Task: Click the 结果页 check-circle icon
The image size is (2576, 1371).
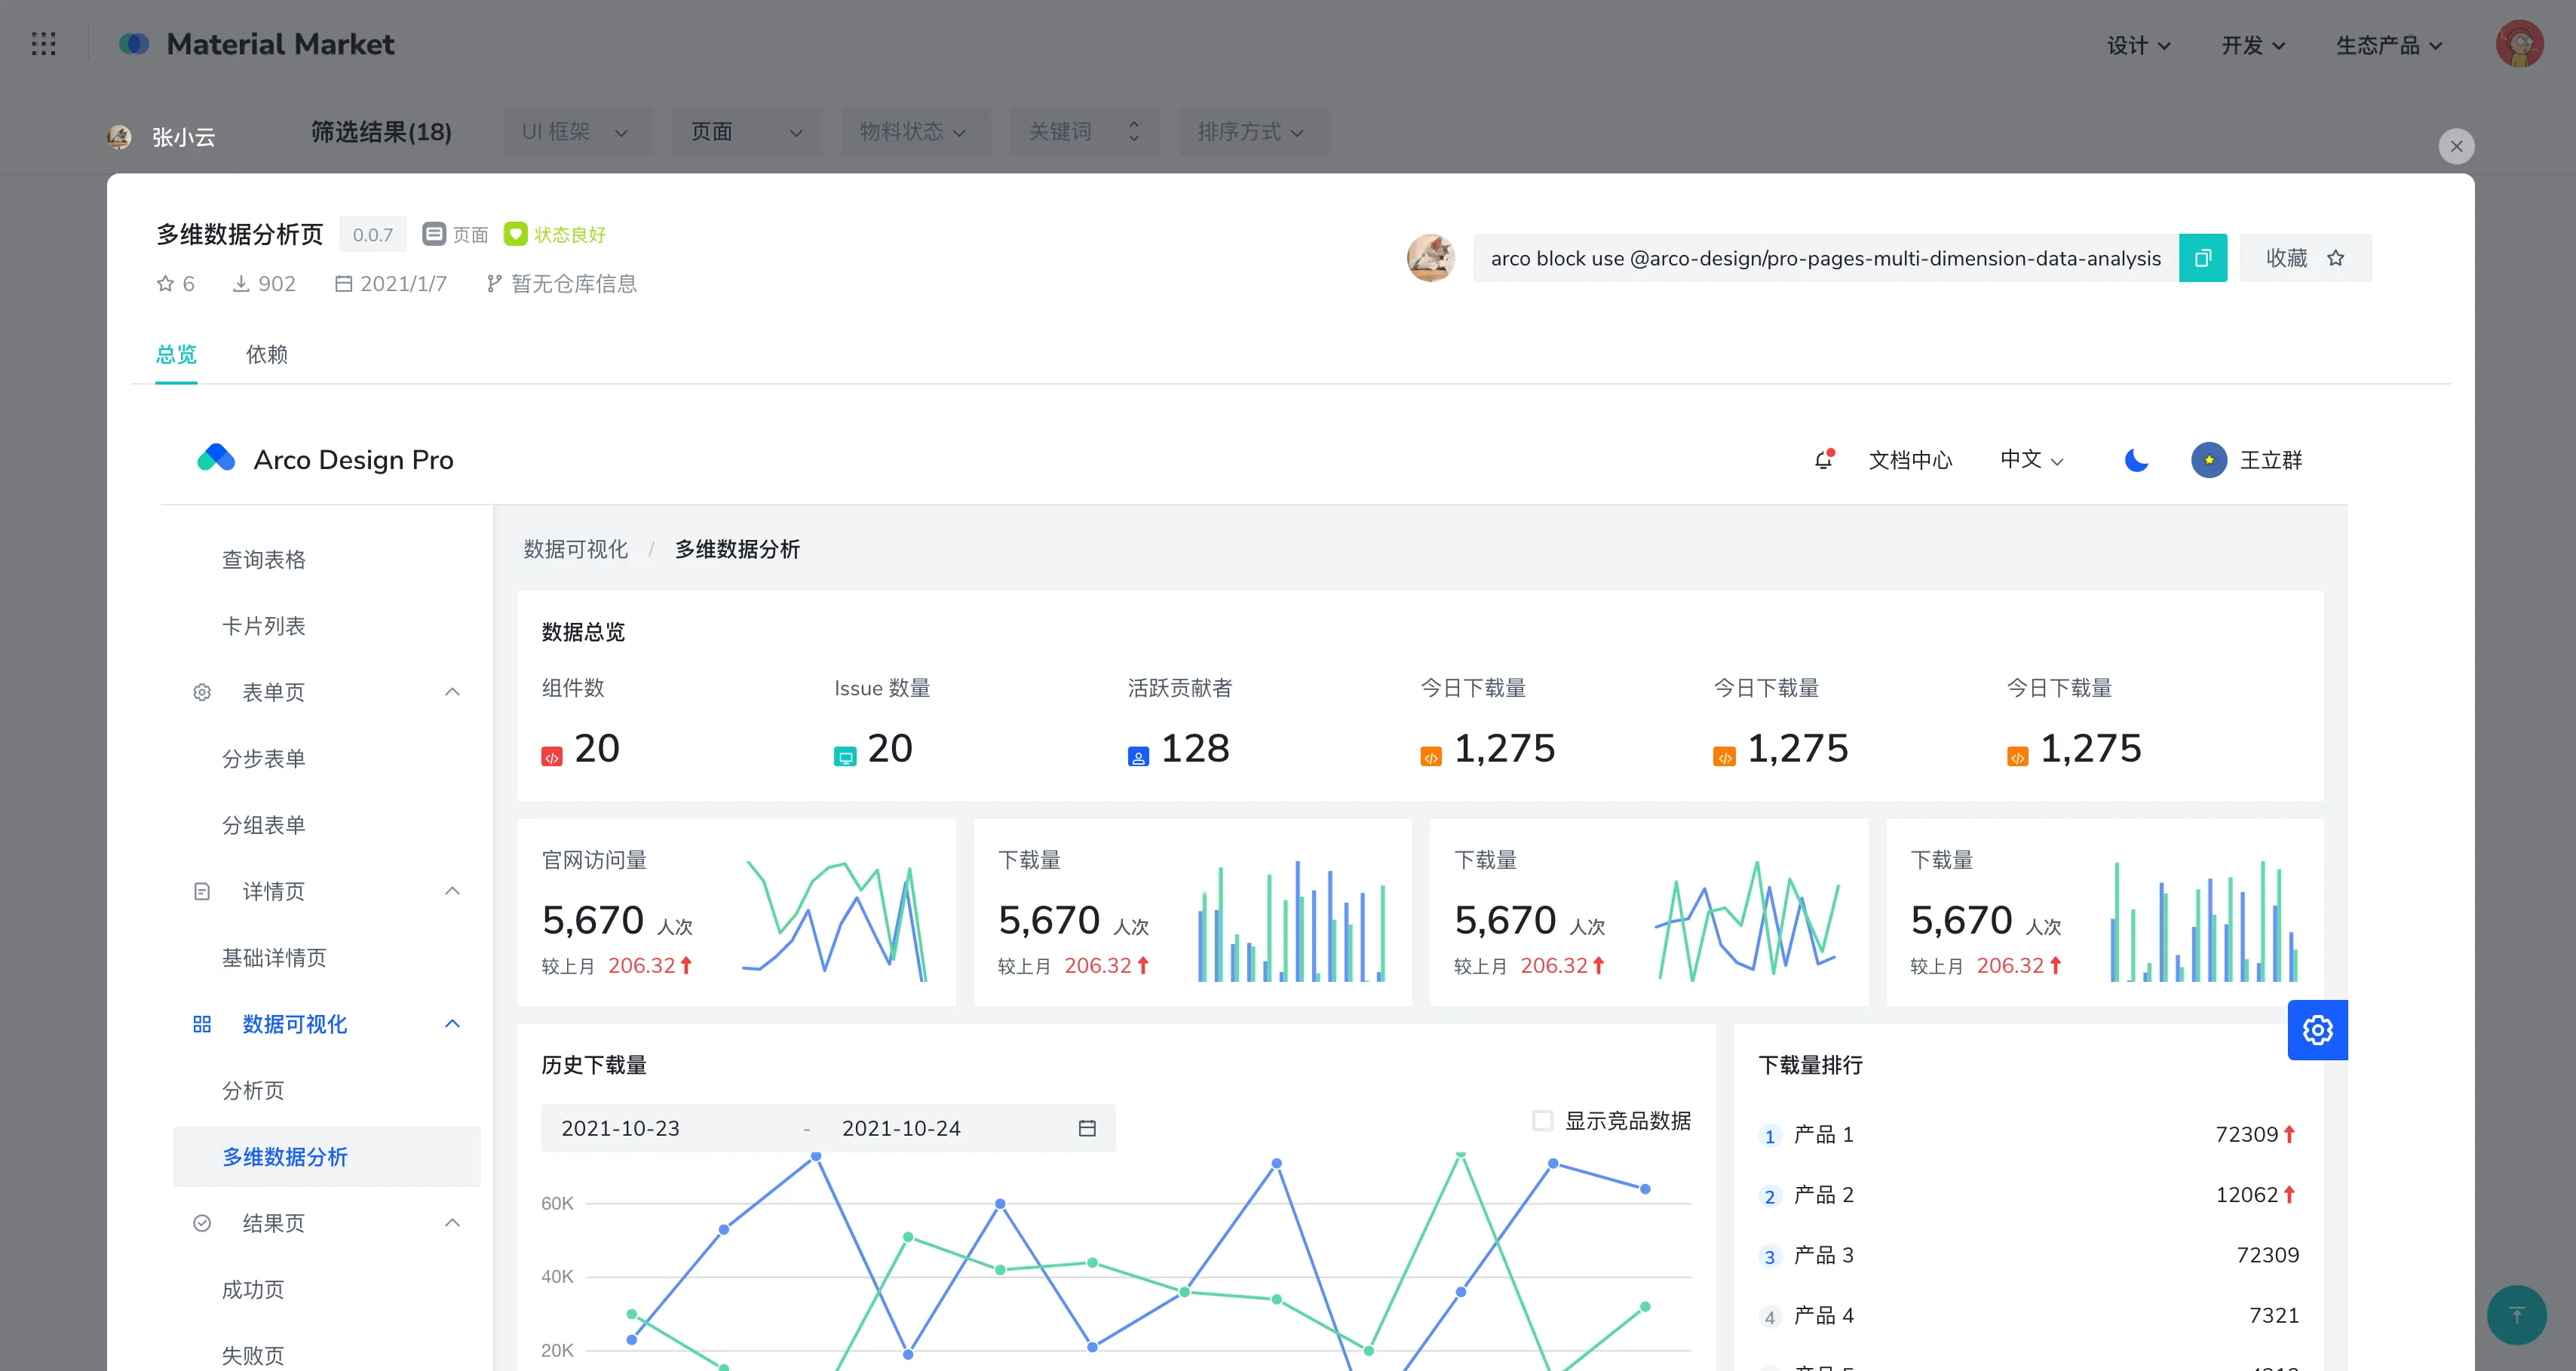Action: (x=202, y=1223)
